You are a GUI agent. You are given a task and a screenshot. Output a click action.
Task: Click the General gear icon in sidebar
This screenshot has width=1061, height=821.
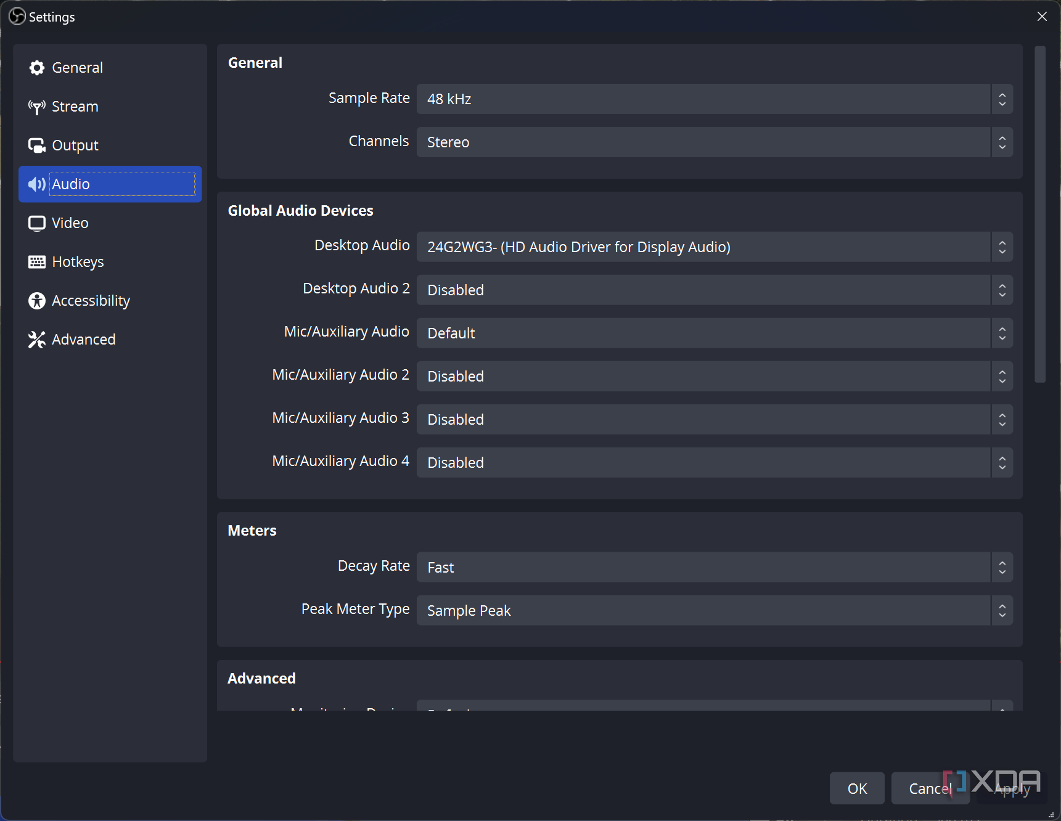(x=37, y=68)
